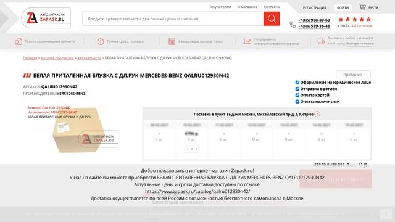The image size is (395, 222).
Task: Click the manufacturer MERCEDES-BENZ text
Action: point(71,93)
